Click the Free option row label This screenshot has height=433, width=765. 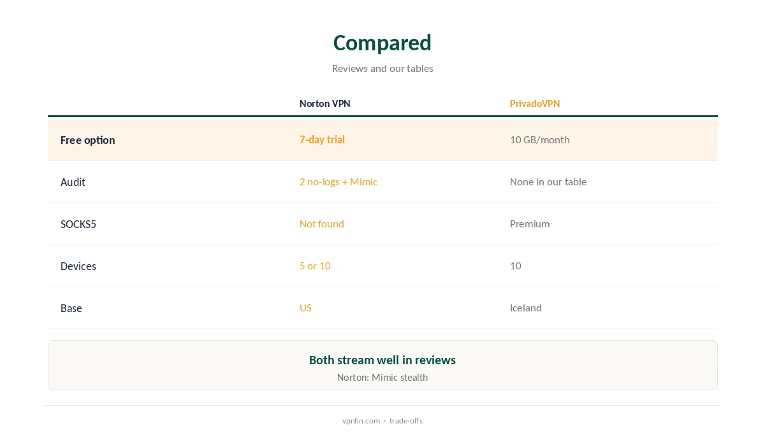88,140
